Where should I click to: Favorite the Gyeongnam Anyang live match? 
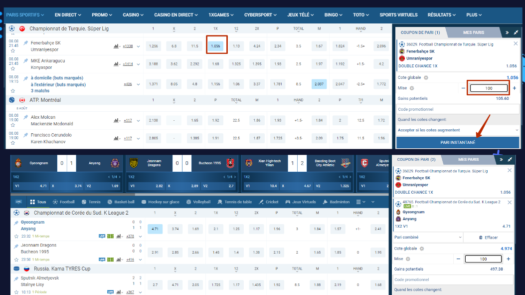tap(16, 236)
